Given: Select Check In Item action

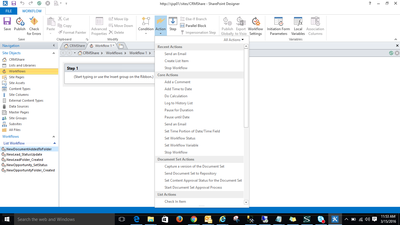Looking at the screenshot, I should pyautogui.click(x=175, y=202).
